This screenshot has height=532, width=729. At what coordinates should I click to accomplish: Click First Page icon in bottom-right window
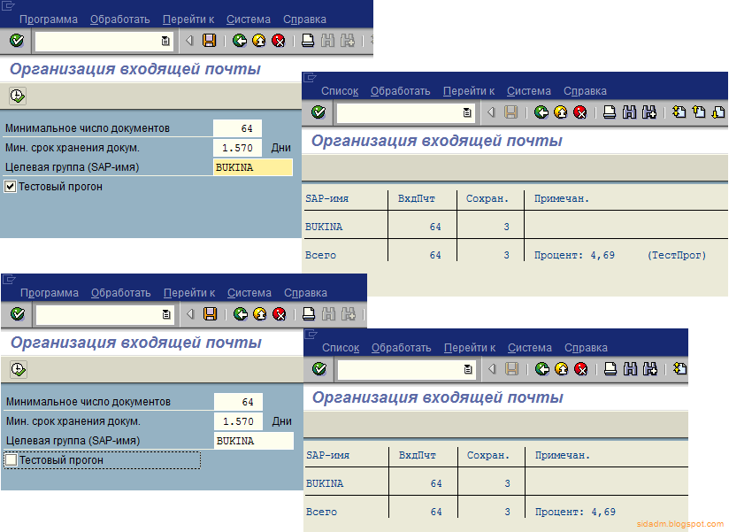tap(679, 369)
